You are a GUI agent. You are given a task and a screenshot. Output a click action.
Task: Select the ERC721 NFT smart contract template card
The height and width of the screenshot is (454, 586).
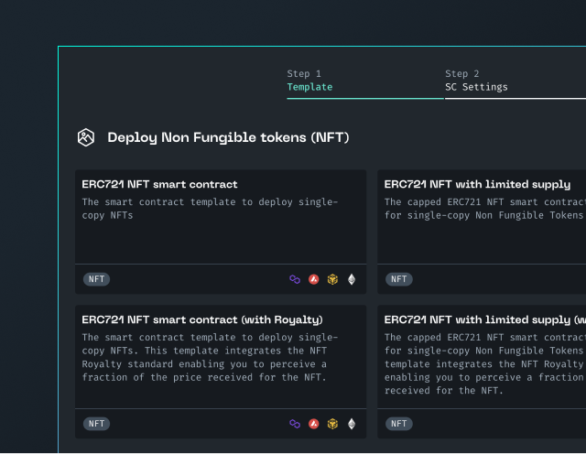click(221, 232)
